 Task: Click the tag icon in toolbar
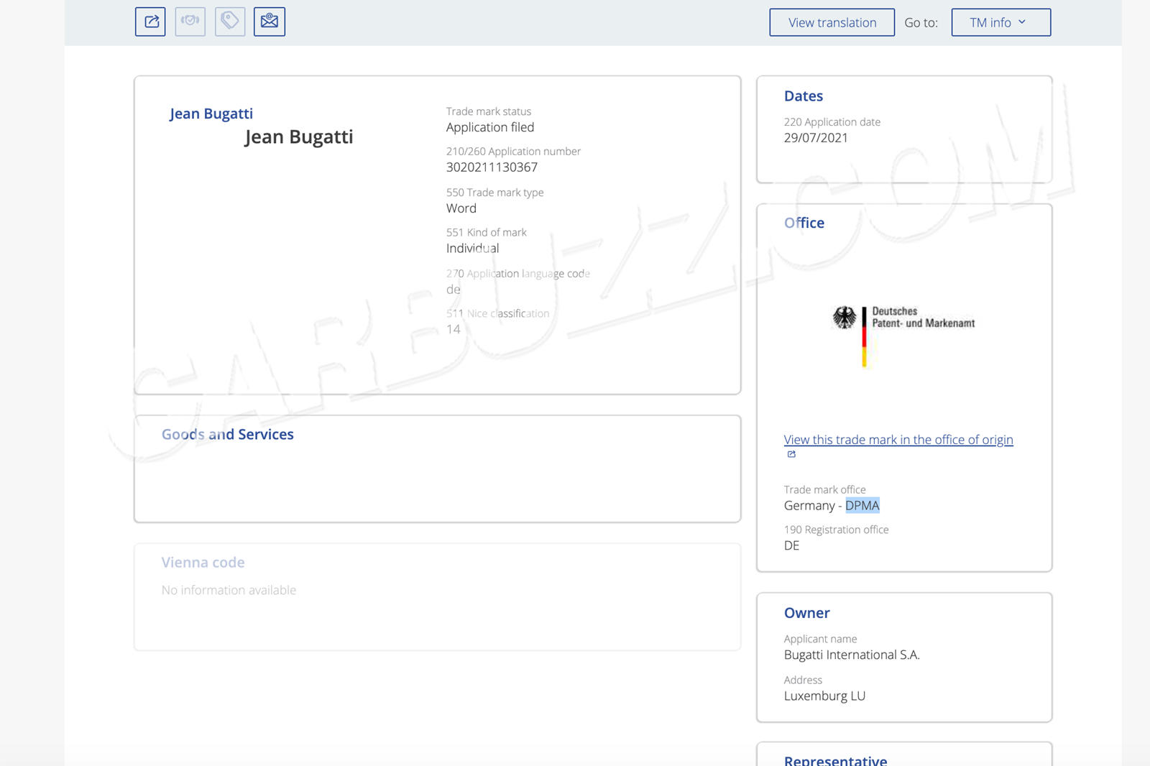tap(230, 22)
